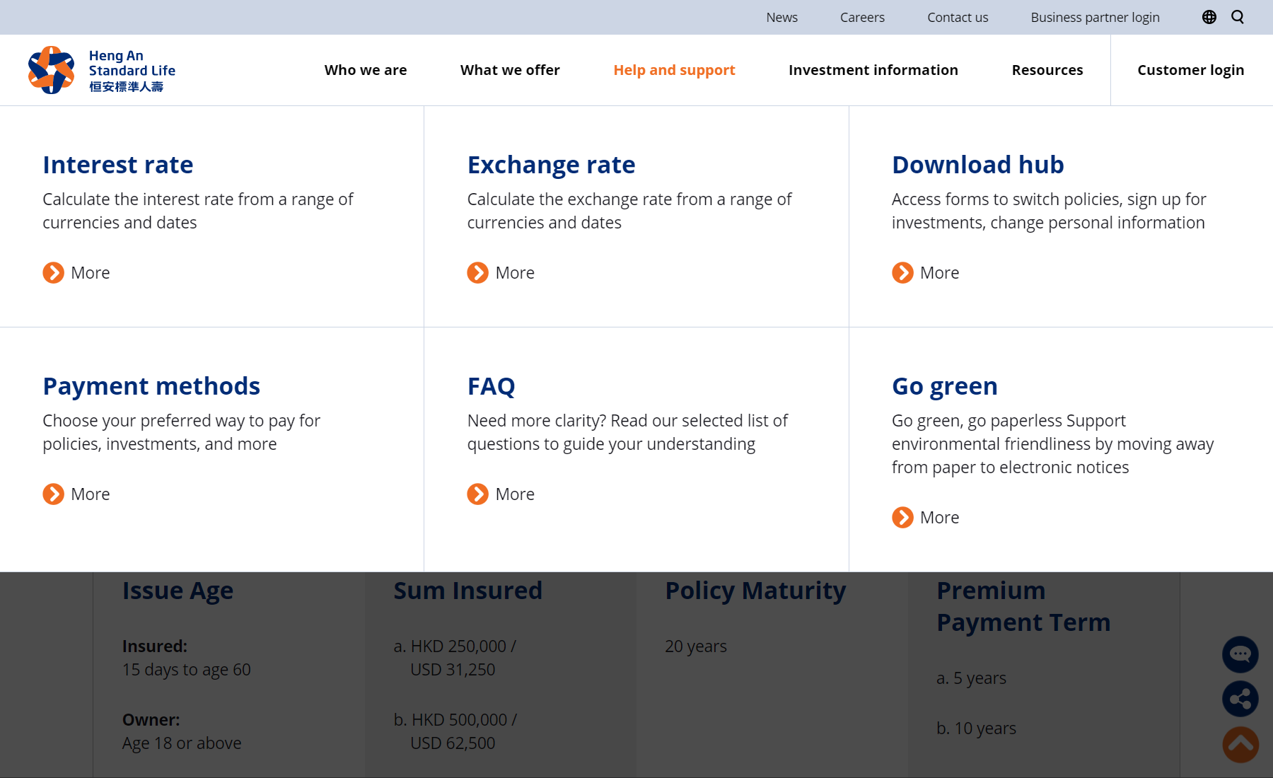1273x778 pixels.
Task: Click More under Payment methods
Action: coord(90,494)
